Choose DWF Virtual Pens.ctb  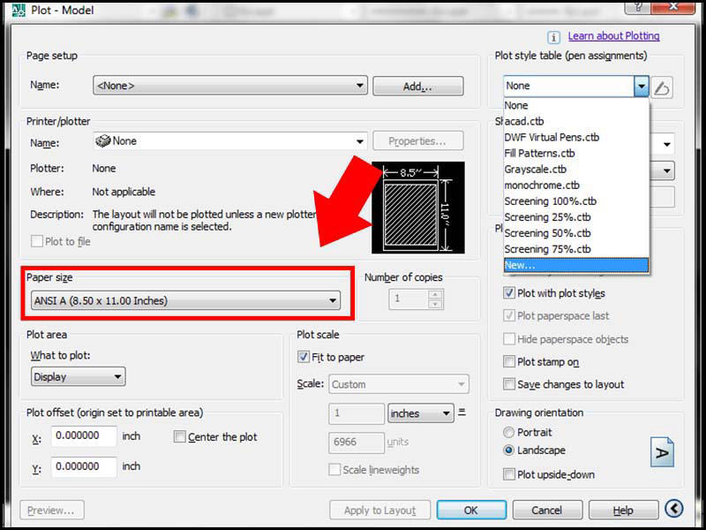coord(576,137)
